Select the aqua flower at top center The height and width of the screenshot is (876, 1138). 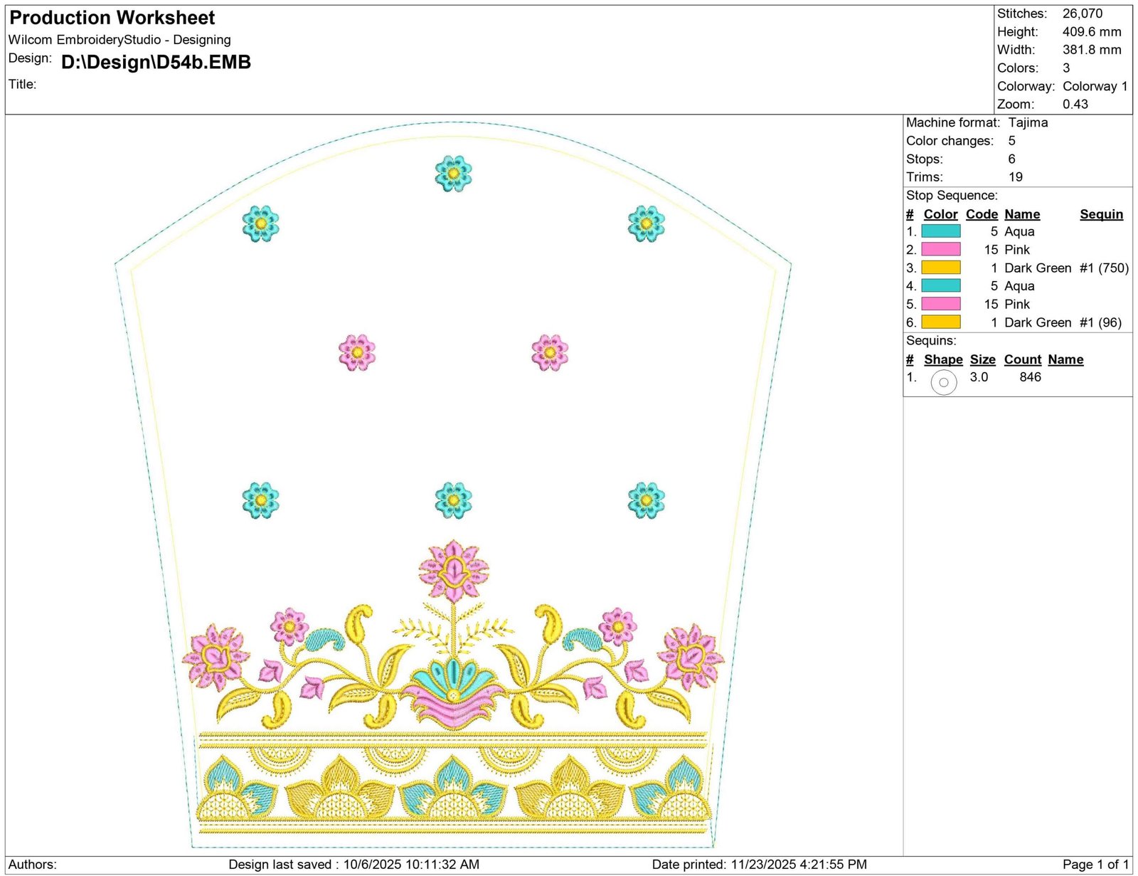(453, 173)
